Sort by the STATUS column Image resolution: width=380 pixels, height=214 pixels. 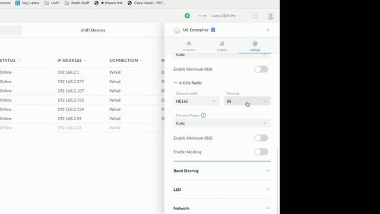tap(10, 60)
